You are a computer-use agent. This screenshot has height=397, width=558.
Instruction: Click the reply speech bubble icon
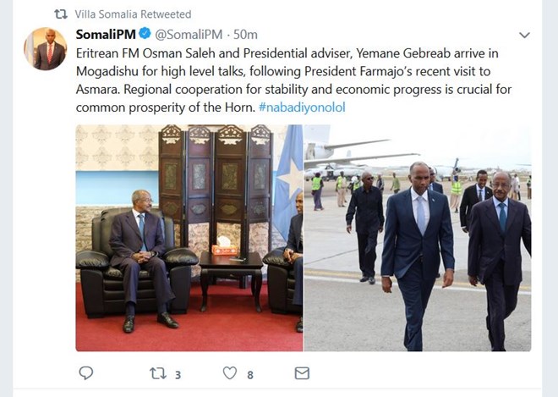pyautogui.click(x=85, y=373)
